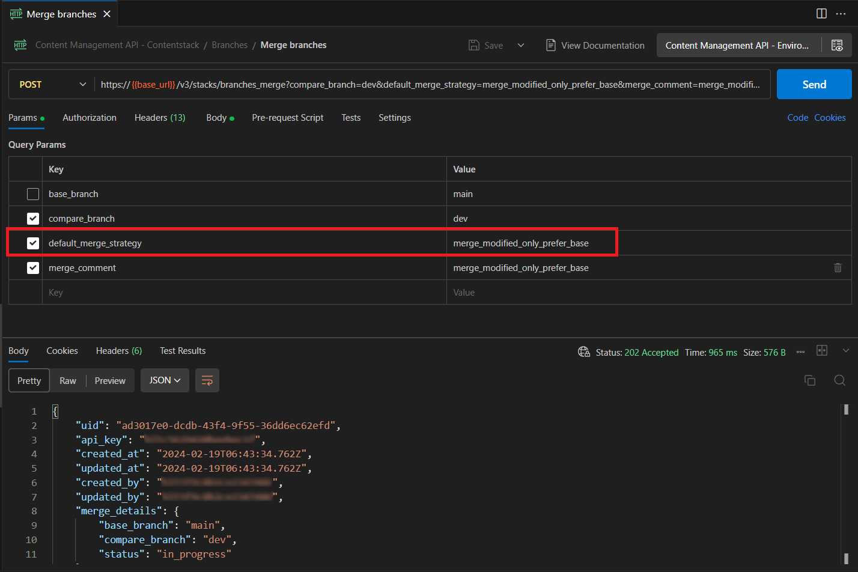Select the response Body tab
858x572 pixels.
[19, 351]
